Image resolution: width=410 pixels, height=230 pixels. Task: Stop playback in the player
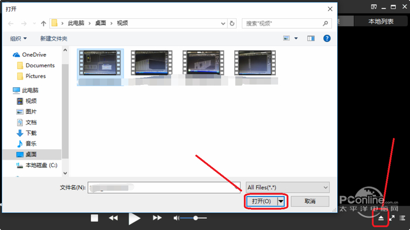(94, 218)
